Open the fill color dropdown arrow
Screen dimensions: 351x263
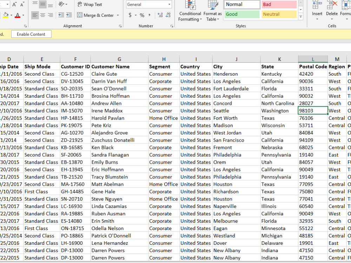[11, 15]
